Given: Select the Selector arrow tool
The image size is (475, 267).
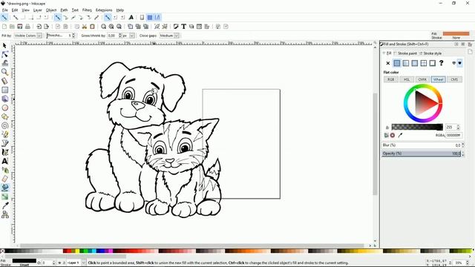Looking at the screenshot, I should (4, 46).
